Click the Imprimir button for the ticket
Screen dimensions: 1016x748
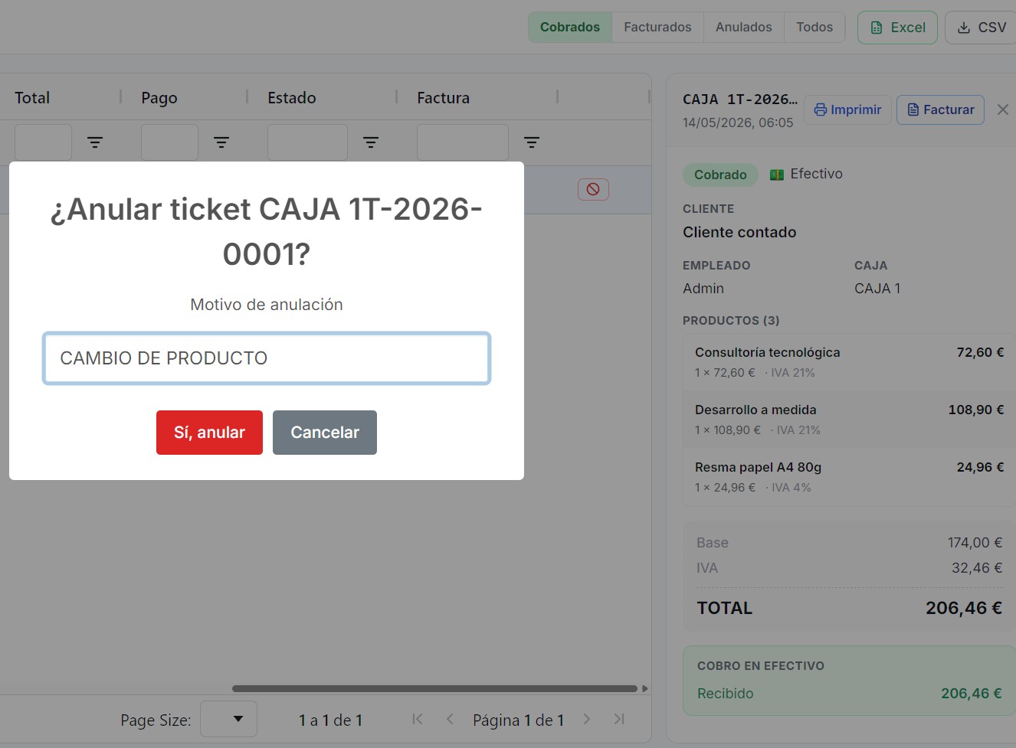[x=847, y=109]
